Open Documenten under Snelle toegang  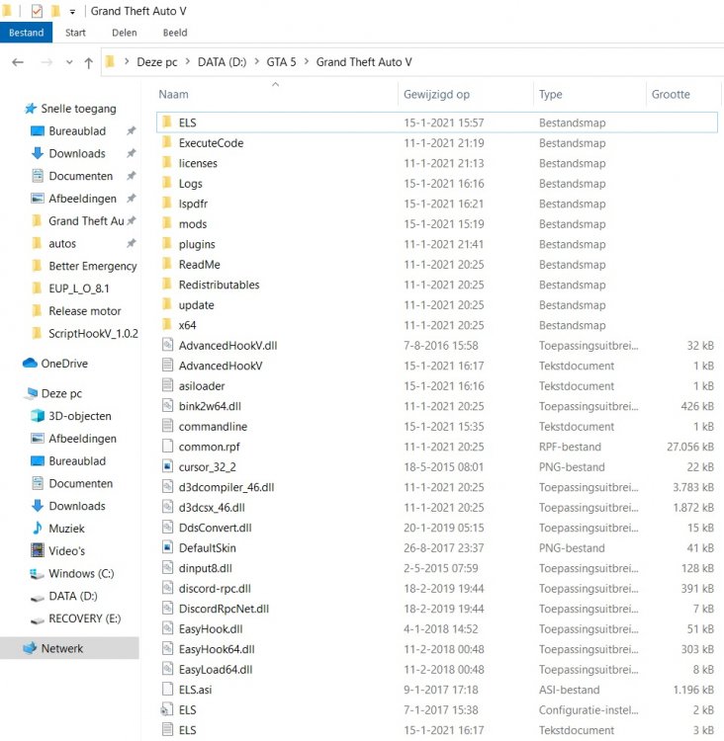point(81,176)
